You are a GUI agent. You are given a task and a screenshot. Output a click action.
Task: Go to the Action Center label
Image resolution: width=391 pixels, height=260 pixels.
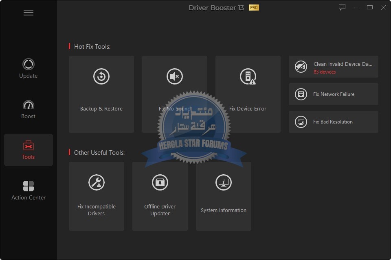pyautogui.click(x=29, y=198)
